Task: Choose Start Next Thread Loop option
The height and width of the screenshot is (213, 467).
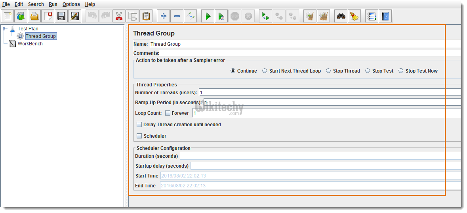Action: point(265,71)
